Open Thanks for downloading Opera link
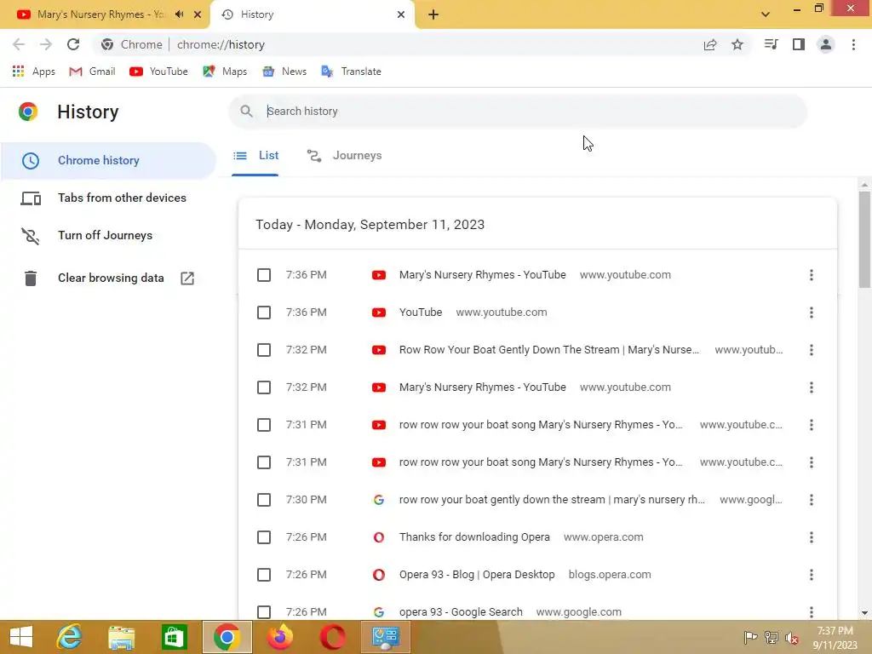Screen dimensions: 872x654 474,537
